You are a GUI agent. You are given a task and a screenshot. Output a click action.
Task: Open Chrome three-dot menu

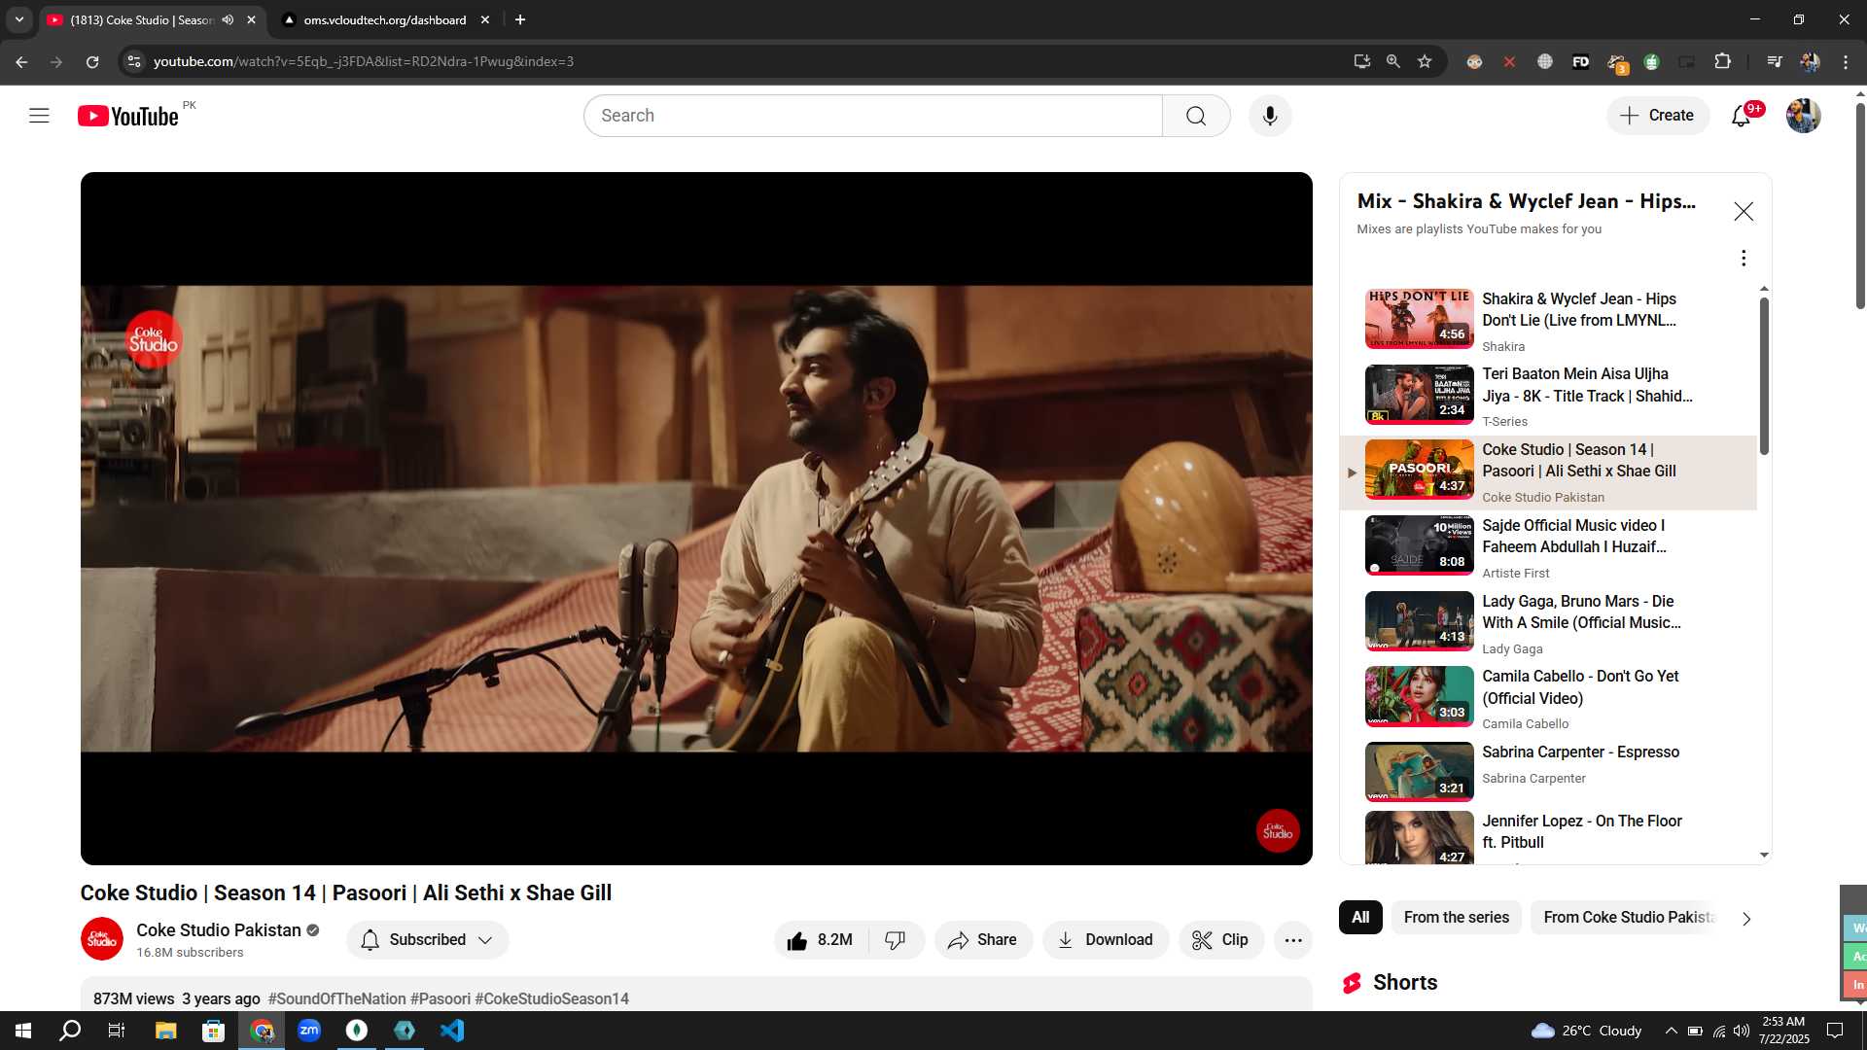pyautogui.click(x=1846, y=61)
